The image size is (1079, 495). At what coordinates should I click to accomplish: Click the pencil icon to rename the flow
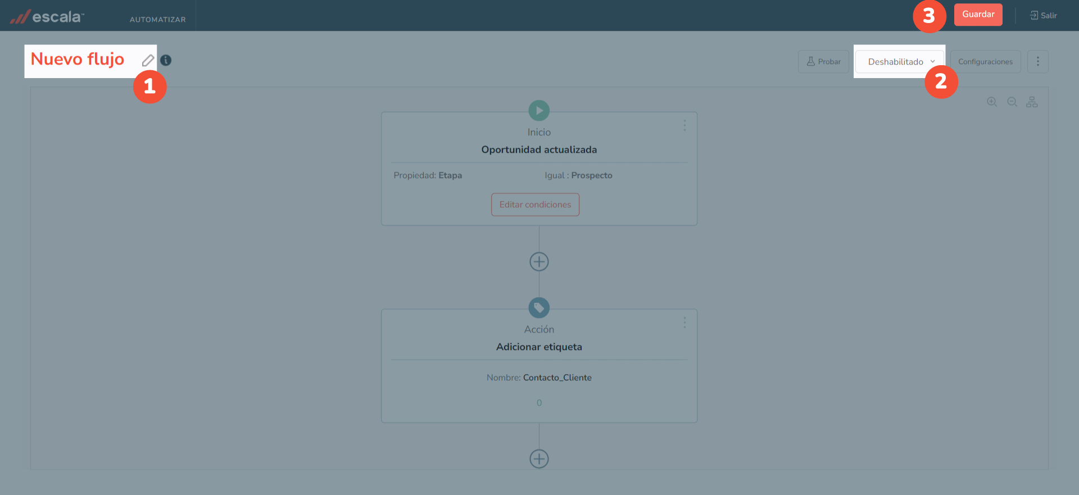click(x=148, y=61)
